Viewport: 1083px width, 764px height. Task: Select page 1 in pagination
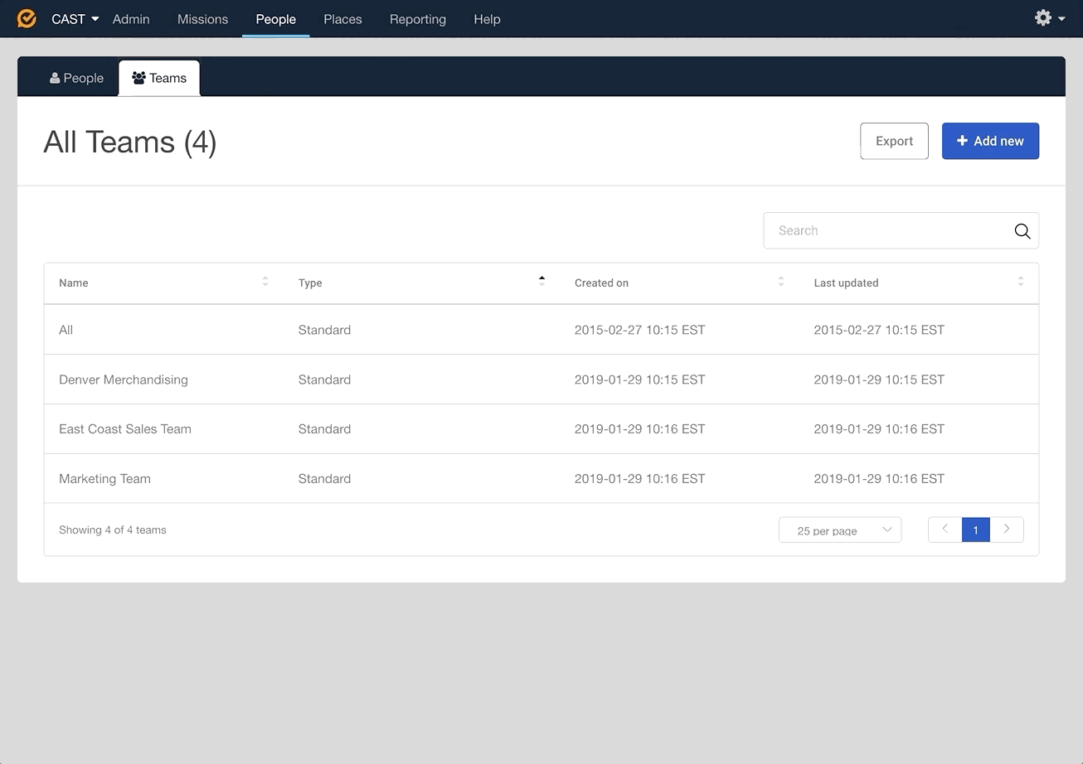[976, 529]
